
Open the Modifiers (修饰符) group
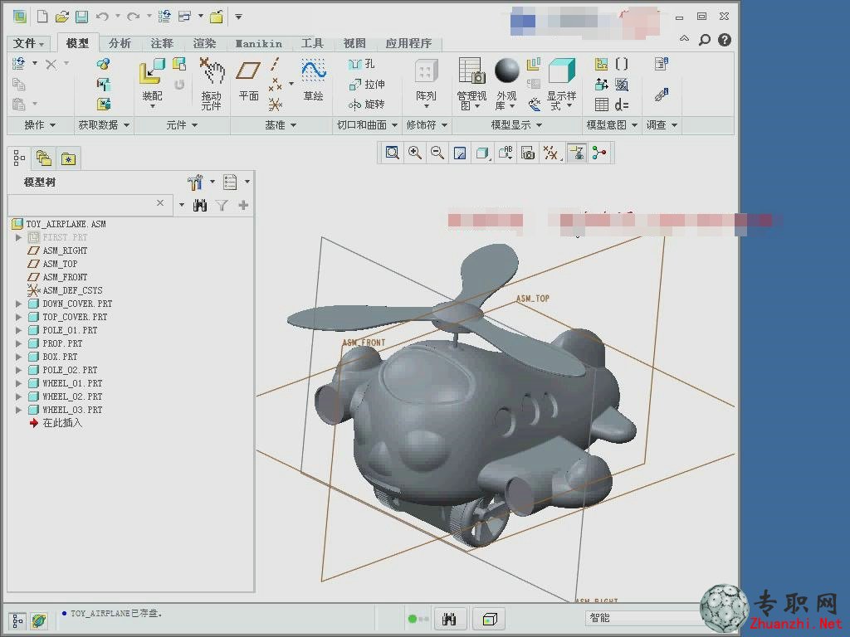pos(427,125)
